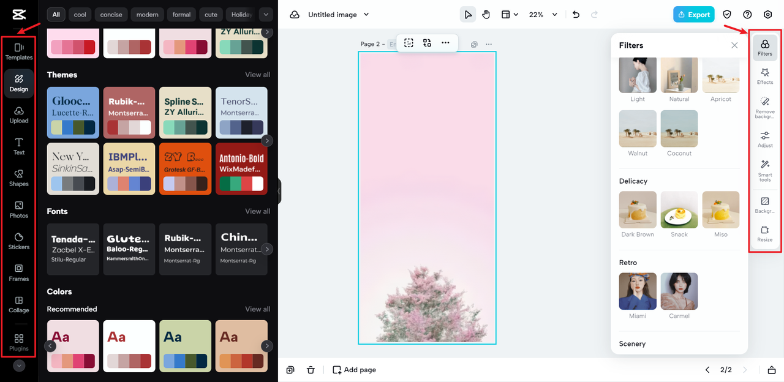Expand the style tag filter chevron
Screen dimensions: 784x382
tap(265, 14)
